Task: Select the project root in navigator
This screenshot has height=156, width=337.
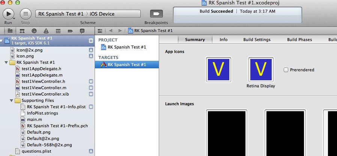Action: tap(47, 41)
